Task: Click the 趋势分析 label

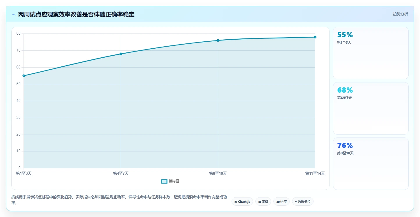Action: pos(400,14)
